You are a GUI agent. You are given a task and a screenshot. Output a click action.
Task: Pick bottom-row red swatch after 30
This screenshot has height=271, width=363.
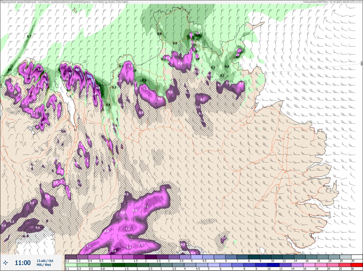[357, 265]
